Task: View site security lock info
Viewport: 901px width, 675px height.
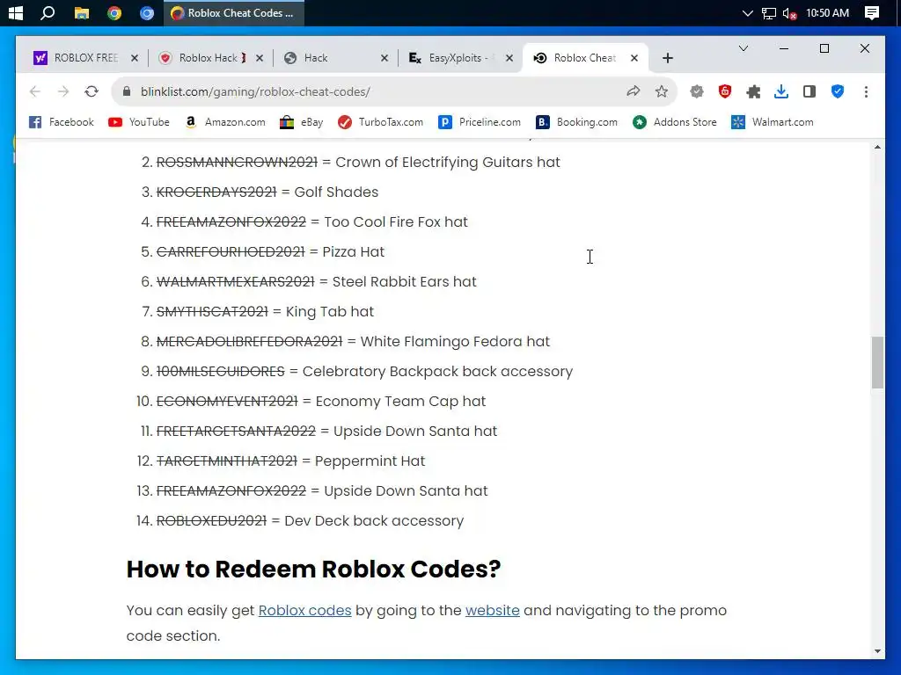Action: (x=127, y=91)
